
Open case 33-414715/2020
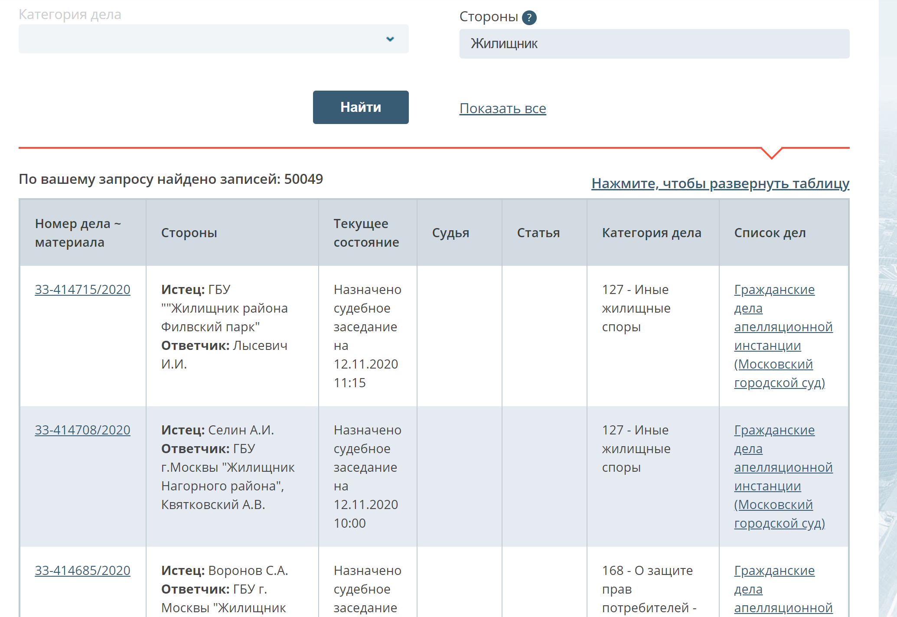pyautogui.click(x=82, y=289)
